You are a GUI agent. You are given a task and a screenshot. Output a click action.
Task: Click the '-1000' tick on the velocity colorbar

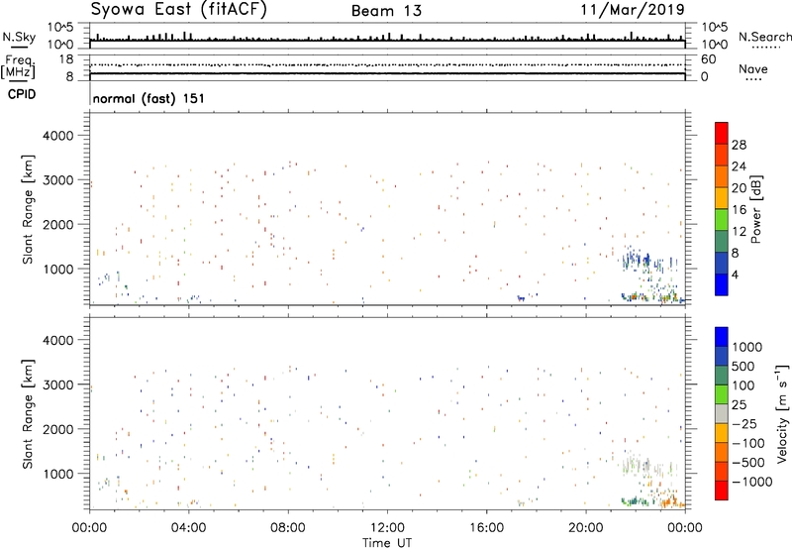[x=751, y=482]
